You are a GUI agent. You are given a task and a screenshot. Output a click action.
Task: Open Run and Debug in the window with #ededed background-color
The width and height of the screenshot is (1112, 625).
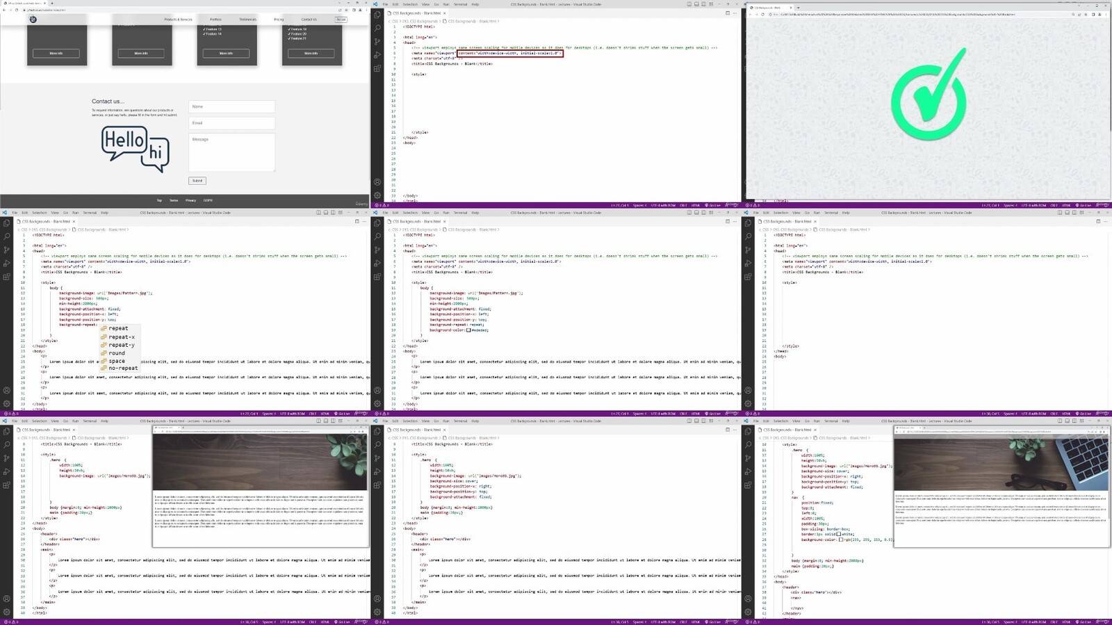[377, 263]
